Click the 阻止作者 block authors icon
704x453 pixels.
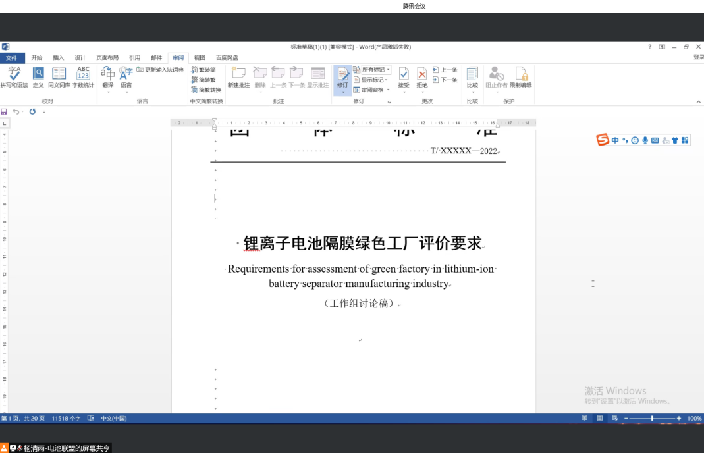point(496,74)
